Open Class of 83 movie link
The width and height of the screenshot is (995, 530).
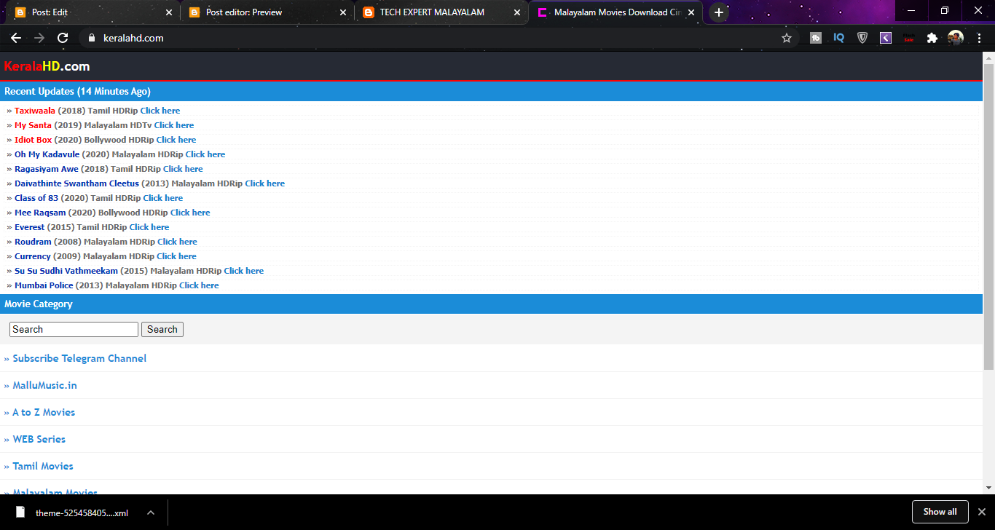tap(36, 198)
